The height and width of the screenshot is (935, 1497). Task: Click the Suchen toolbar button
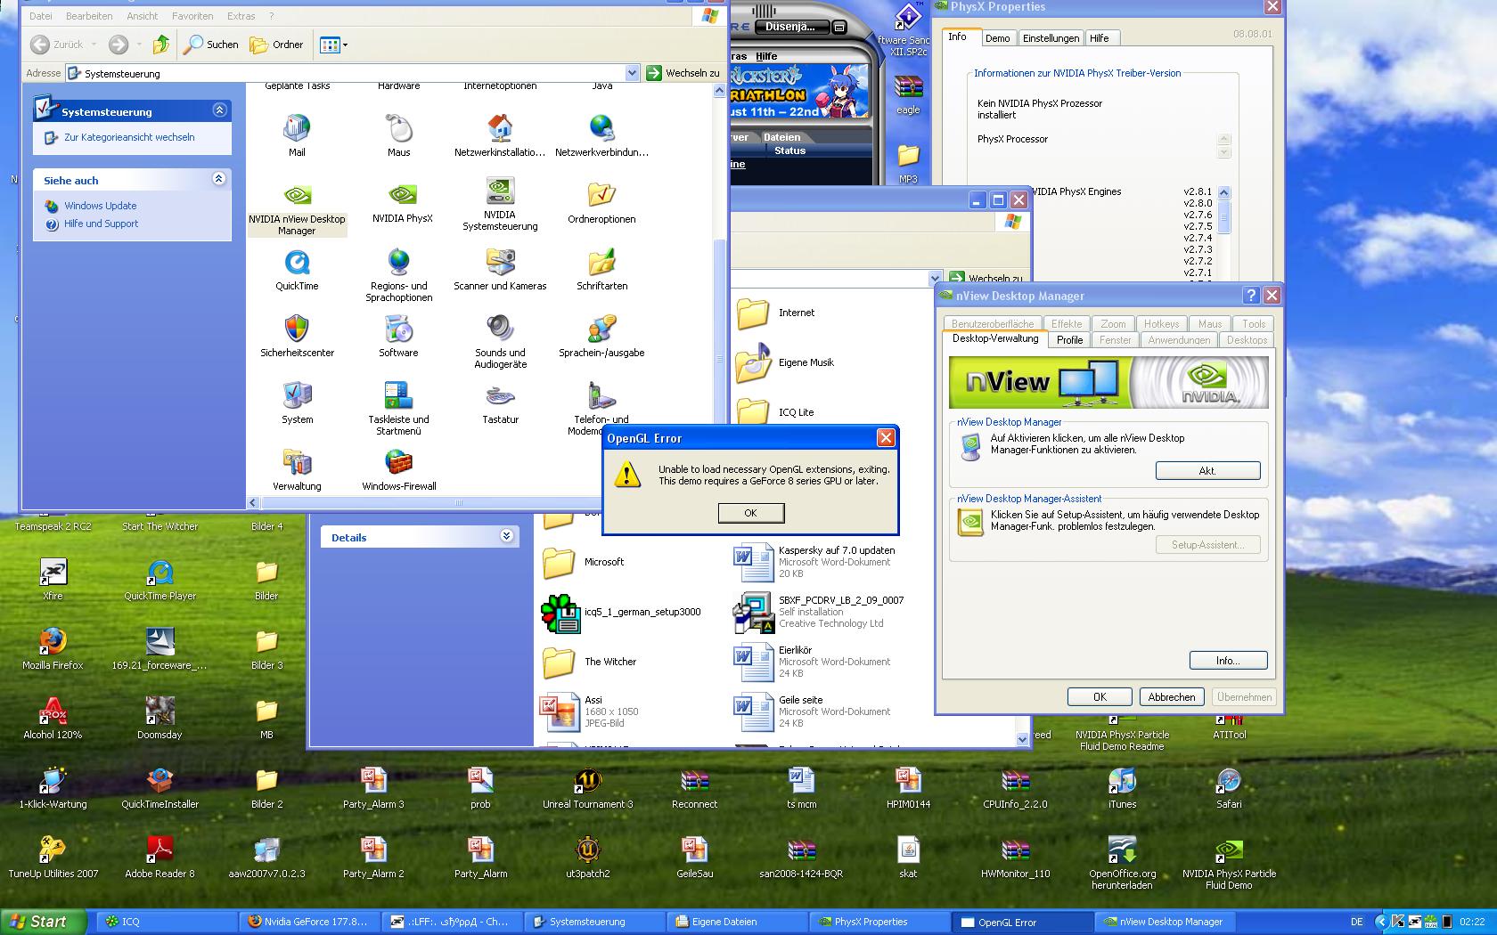(211, 45)
